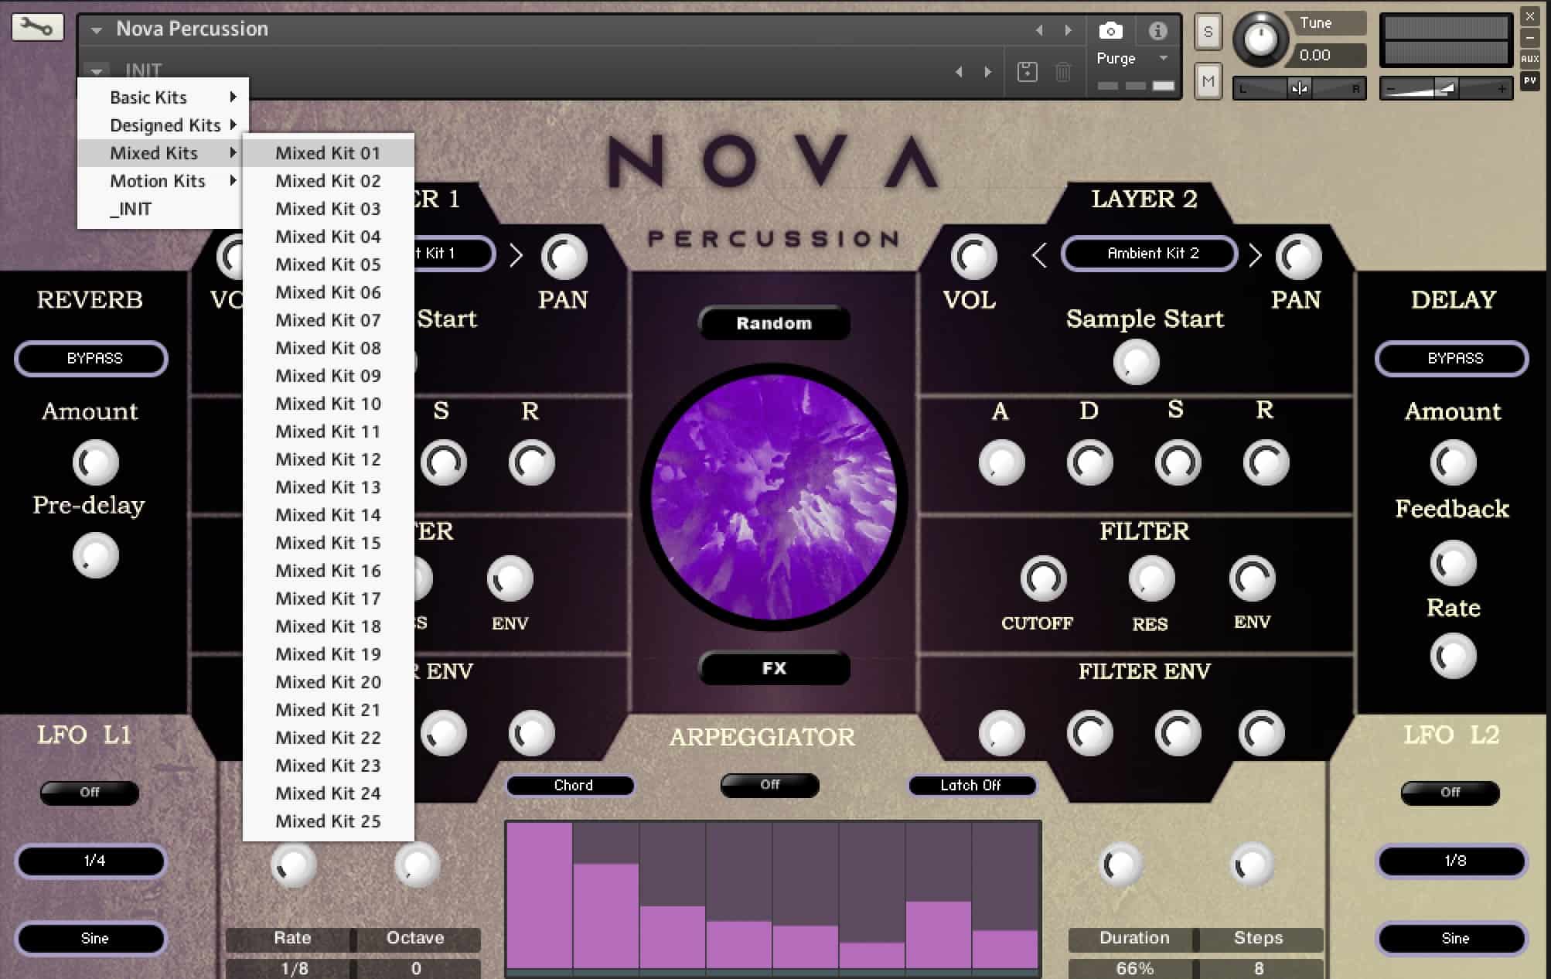Click the Layer 2 filter CUTOFF knob
Image resolution: width=1551 pixels, height=979 pixels.
(1043, 578)
